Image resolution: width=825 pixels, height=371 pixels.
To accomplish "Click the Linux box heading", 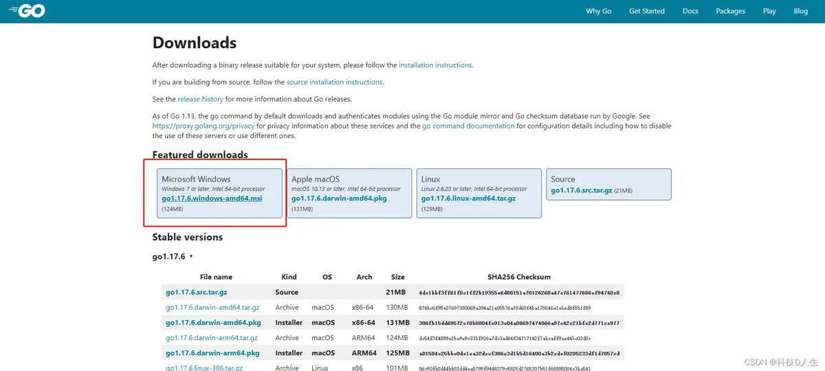I will 431,179.
